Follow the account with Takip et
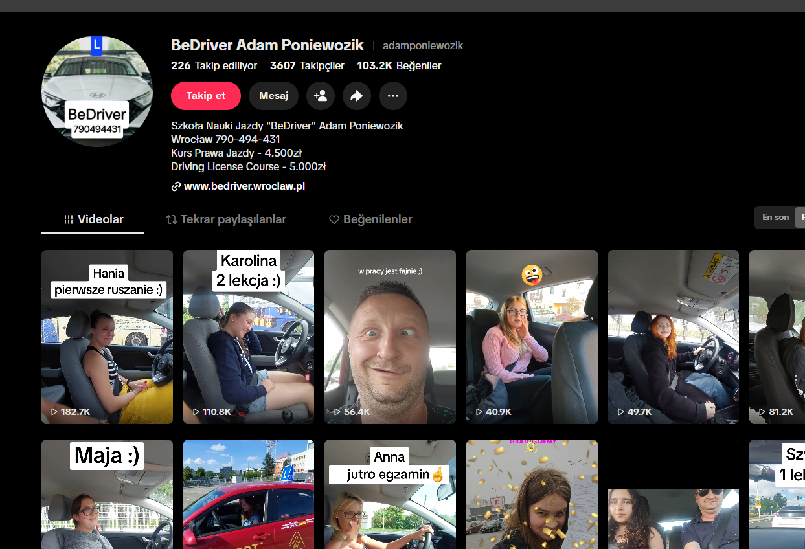The height and width of the screenshot is (549, 805). 206,96
